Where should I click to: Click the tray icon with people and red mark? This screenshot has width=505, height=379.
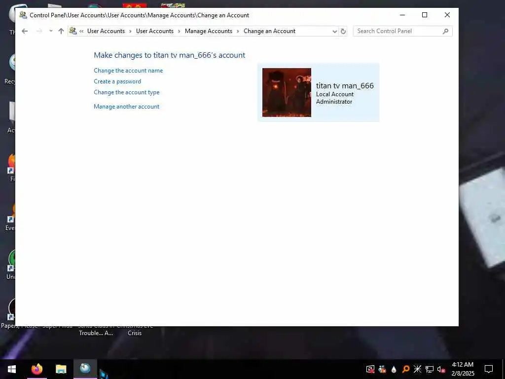click(382, 369)
